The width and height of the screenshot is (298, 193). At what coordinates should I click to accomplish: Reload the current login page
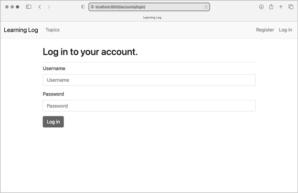point(206,7)
